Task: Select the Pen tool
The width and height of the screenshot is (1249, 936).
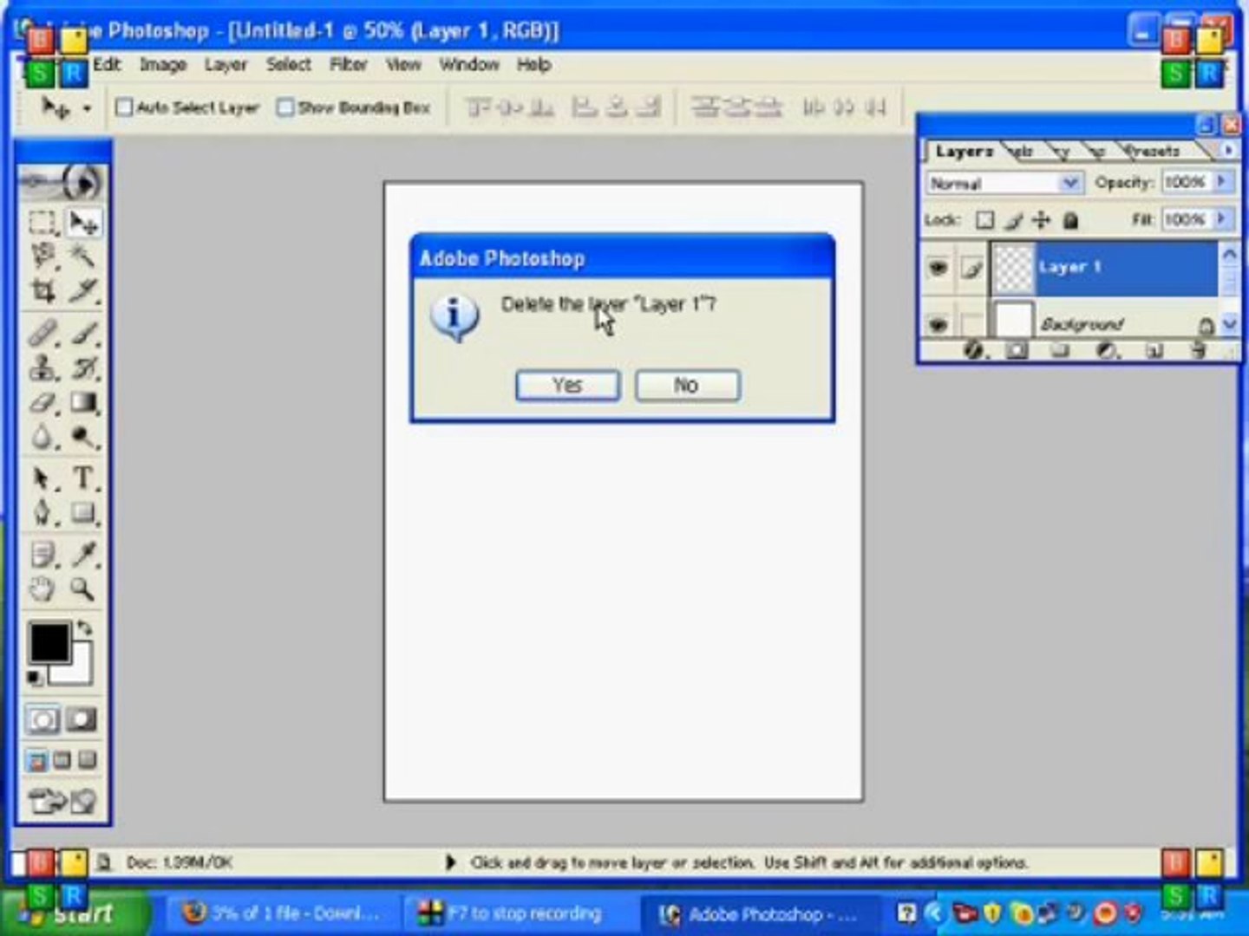Action: click(43, 513)
